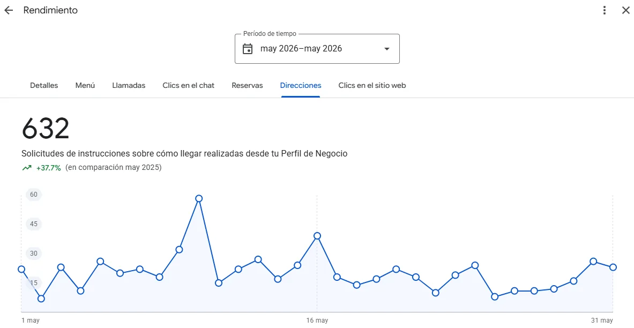Click the Solicitudes de instrucciones description text
The image size is (634, 328).
(x=184, y=154)
